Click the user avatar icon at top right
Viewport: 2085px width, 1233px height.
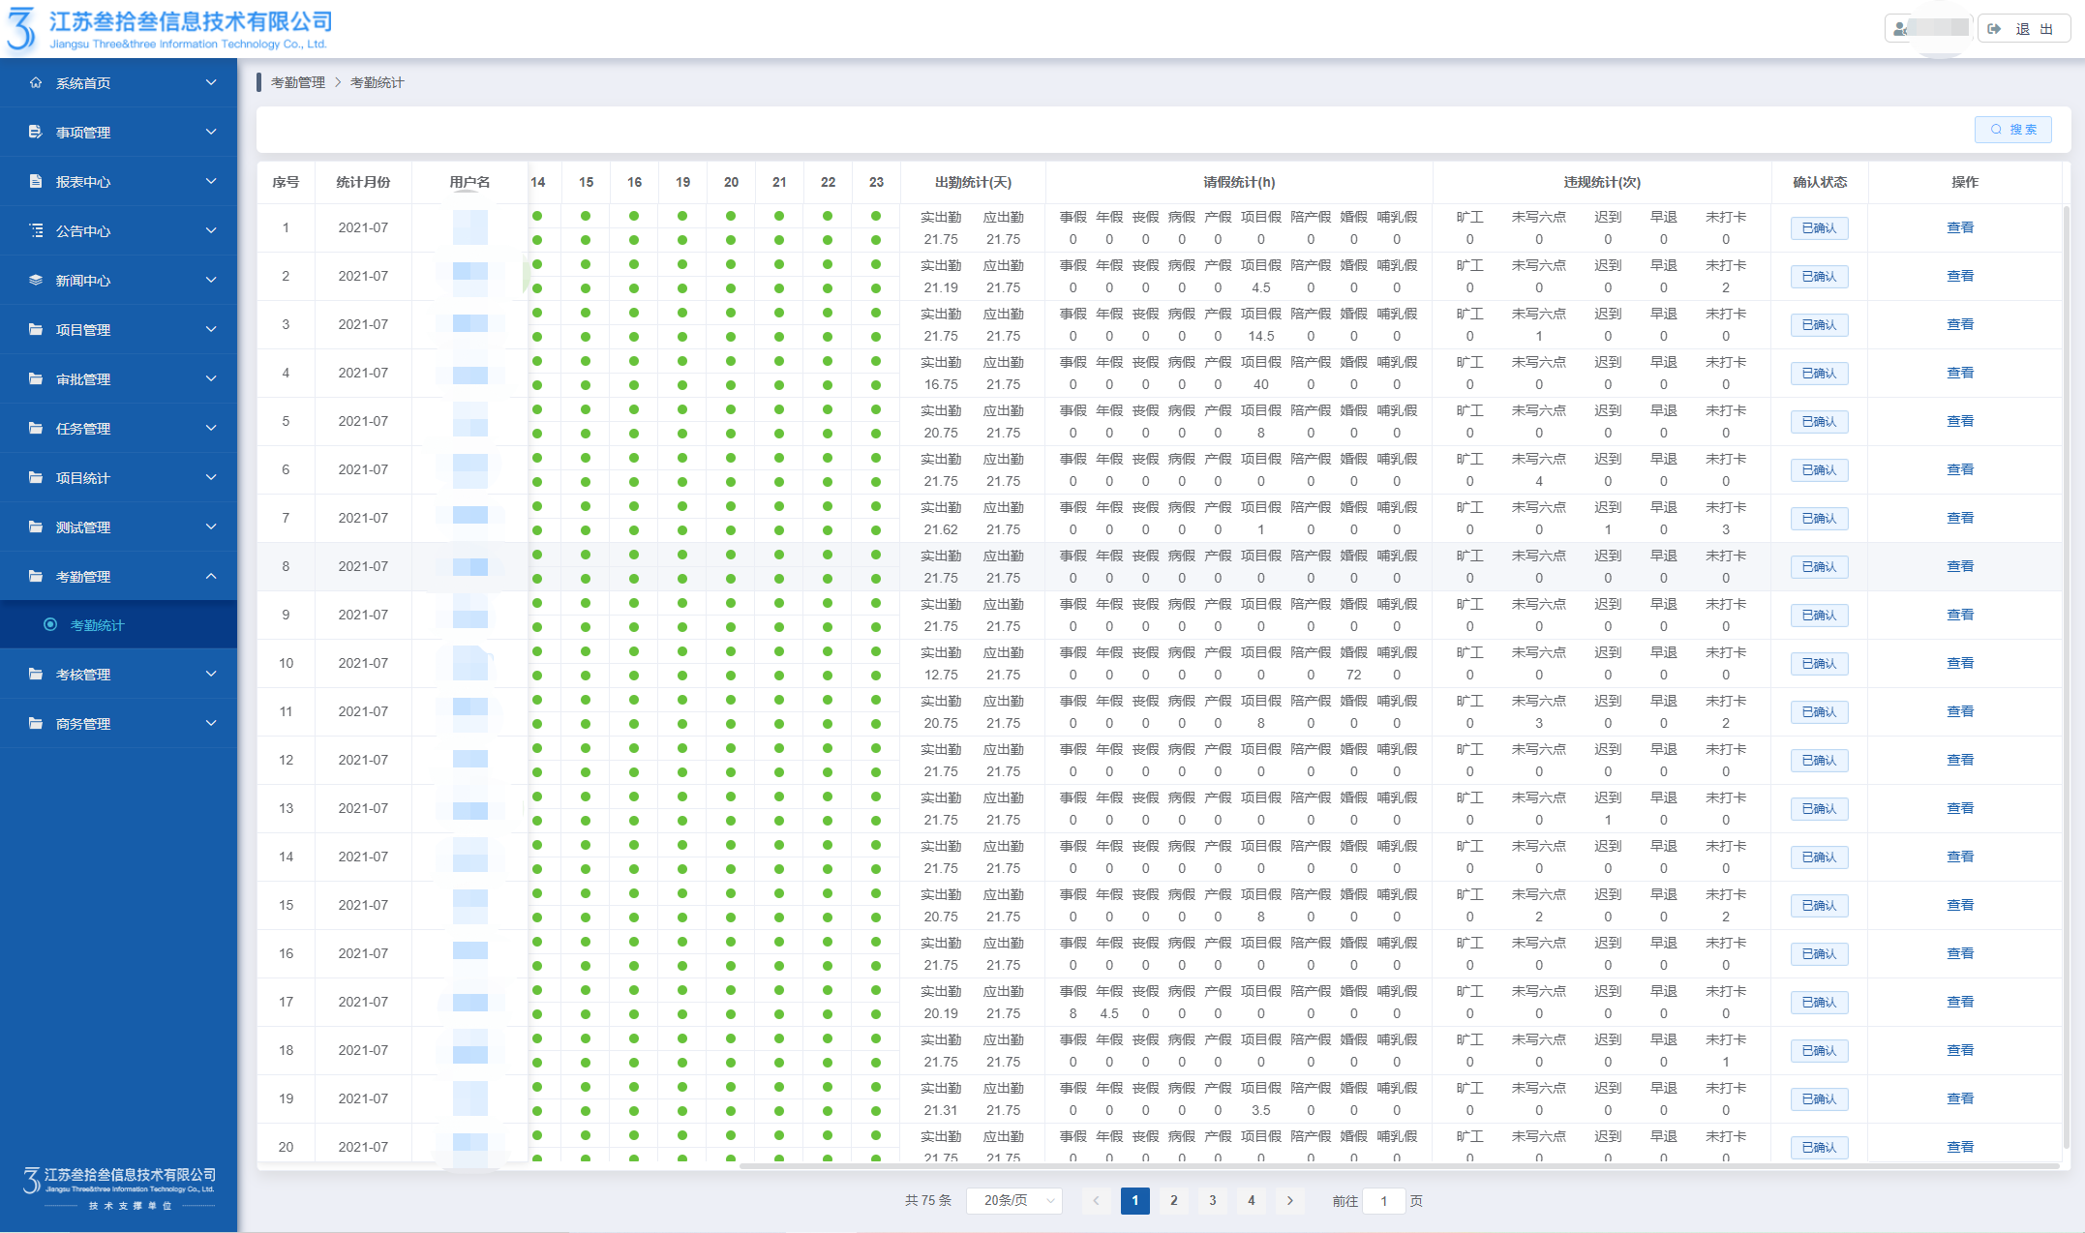(x=1900, y=29)
